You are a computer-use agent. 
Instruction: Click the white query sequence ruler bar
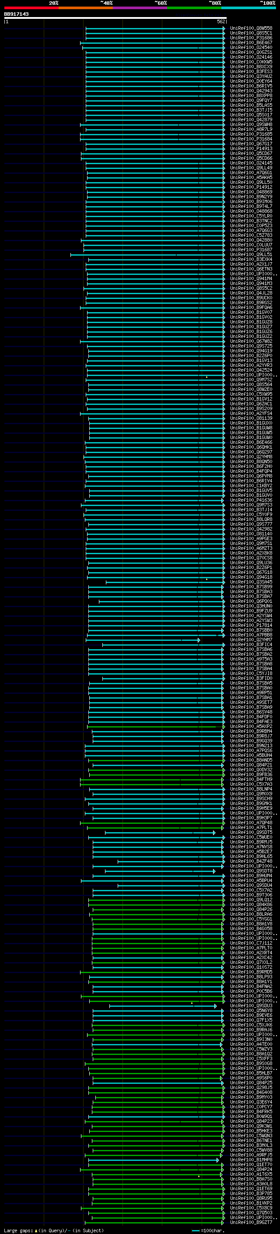pos(115,18)
